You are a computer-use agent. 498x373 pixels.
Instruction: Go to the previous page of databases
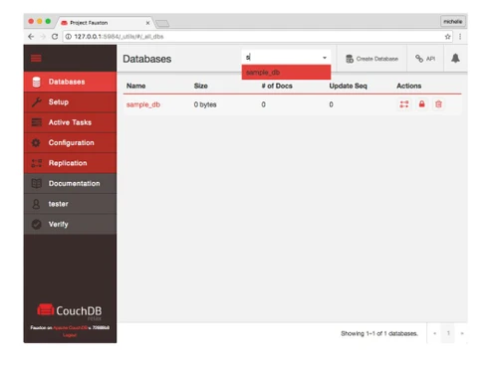[x=434, y=333]
